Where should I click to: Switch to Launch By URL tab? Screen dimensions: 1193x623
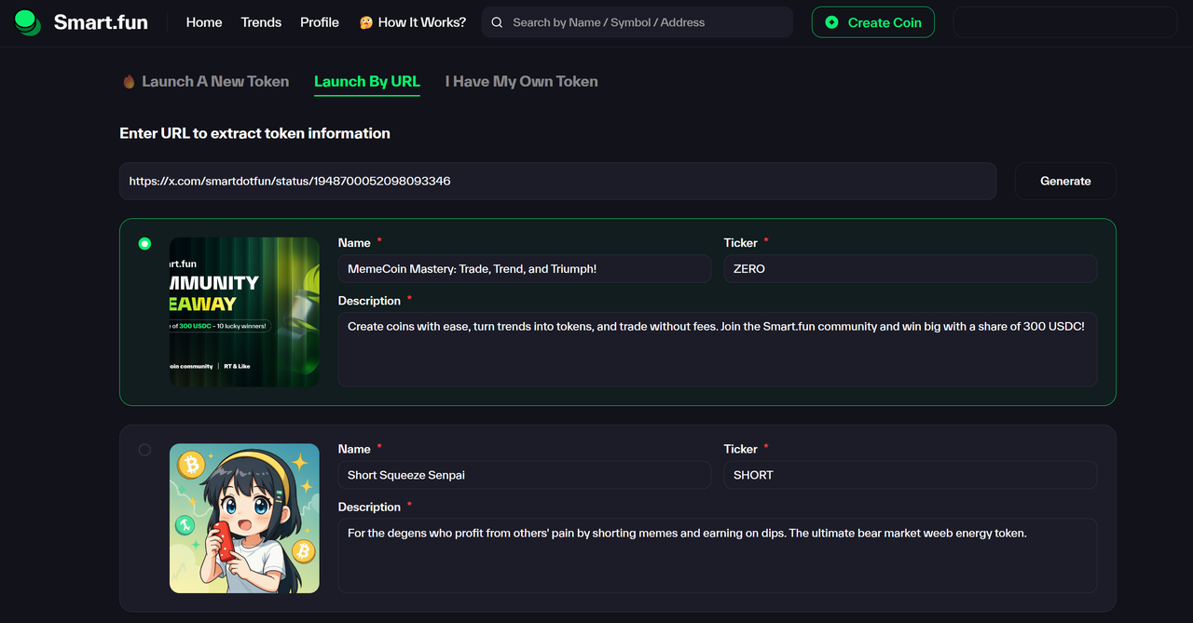pos(367,82)
